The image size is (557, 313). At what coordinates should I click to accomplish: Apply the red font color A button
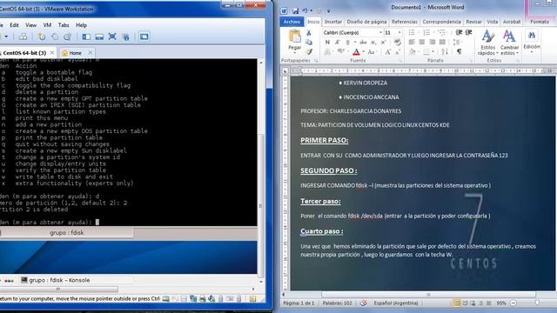(356, 52)
